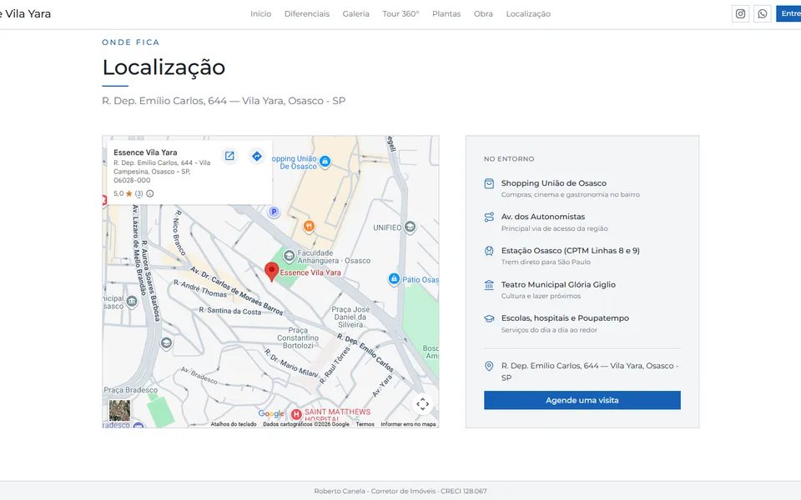This screenshot has height=500, width=801.
Task: Open map Termos link
Action: coord(365,424)
